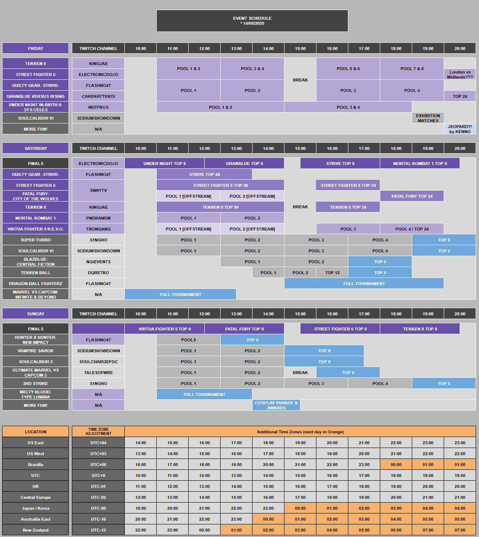Screen dimensions: 479x537
Task: Select the 'POOL 4 / TOP 24' block
Action: pos(412,229)
